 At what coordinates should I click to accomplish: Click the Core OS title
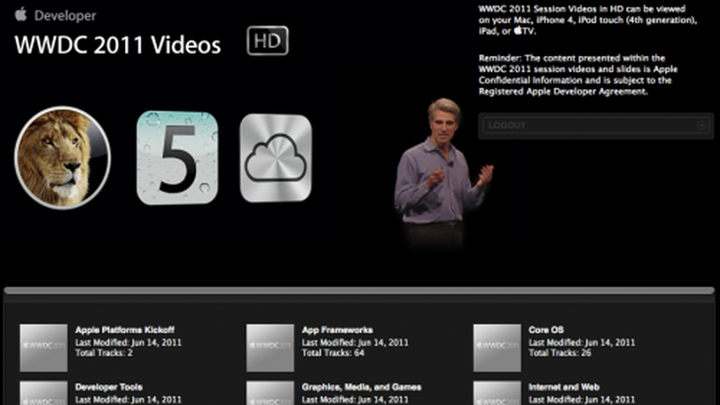pyautogui.click(x=546, y=330)
